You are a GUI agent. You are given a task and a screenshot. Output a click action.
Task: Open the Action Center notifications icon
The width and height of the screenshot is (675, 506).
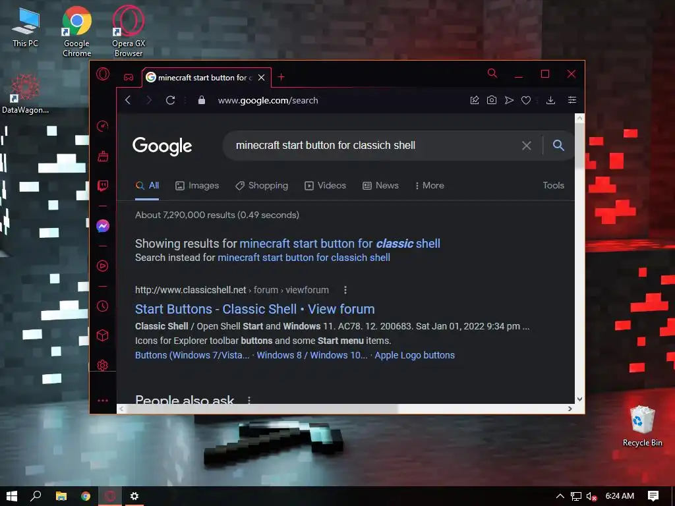coord(653,496)
